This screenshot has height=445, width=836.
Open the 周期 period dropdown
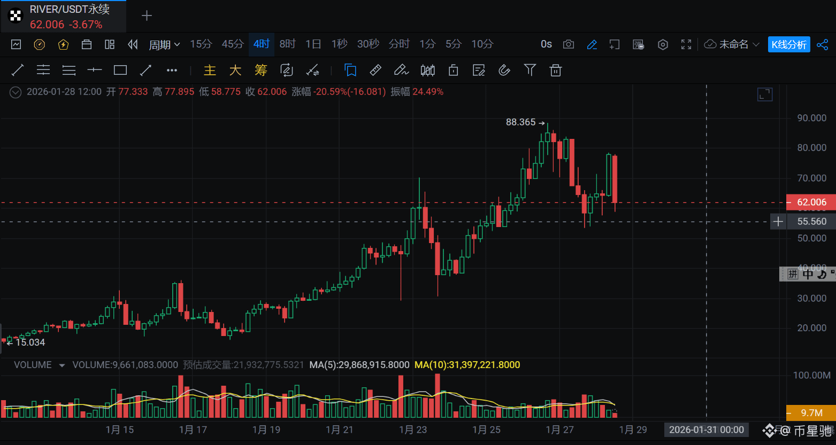click(164, 44)
